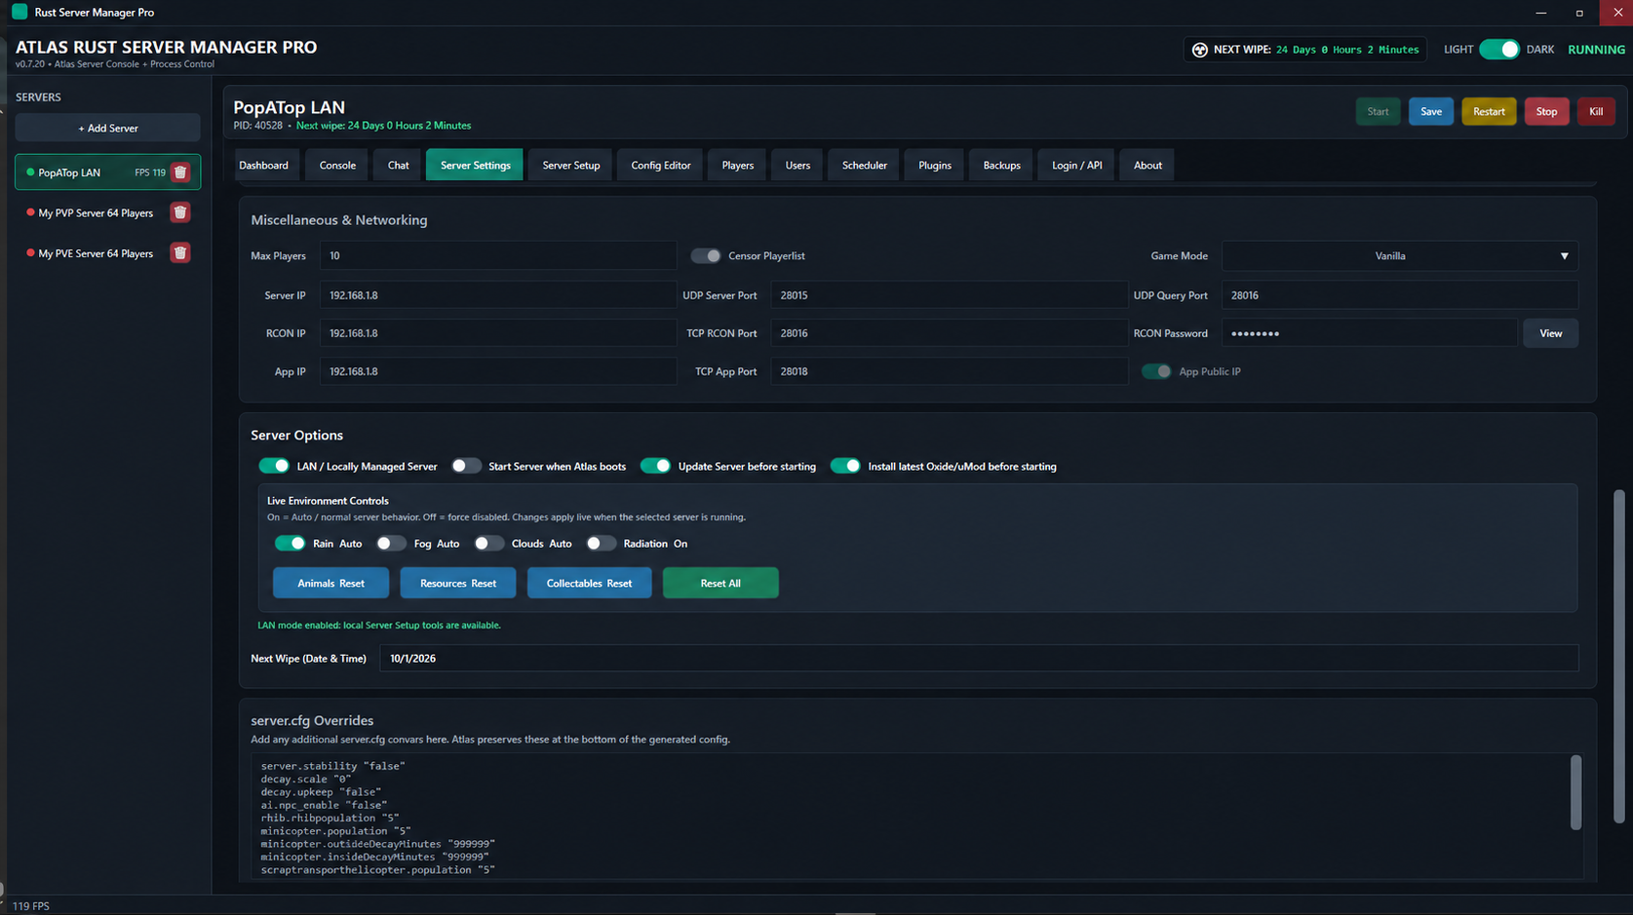This screenshot has height=915, width=1633.
Task: Click the Reset All button
Action: click(x=720, y=584)
